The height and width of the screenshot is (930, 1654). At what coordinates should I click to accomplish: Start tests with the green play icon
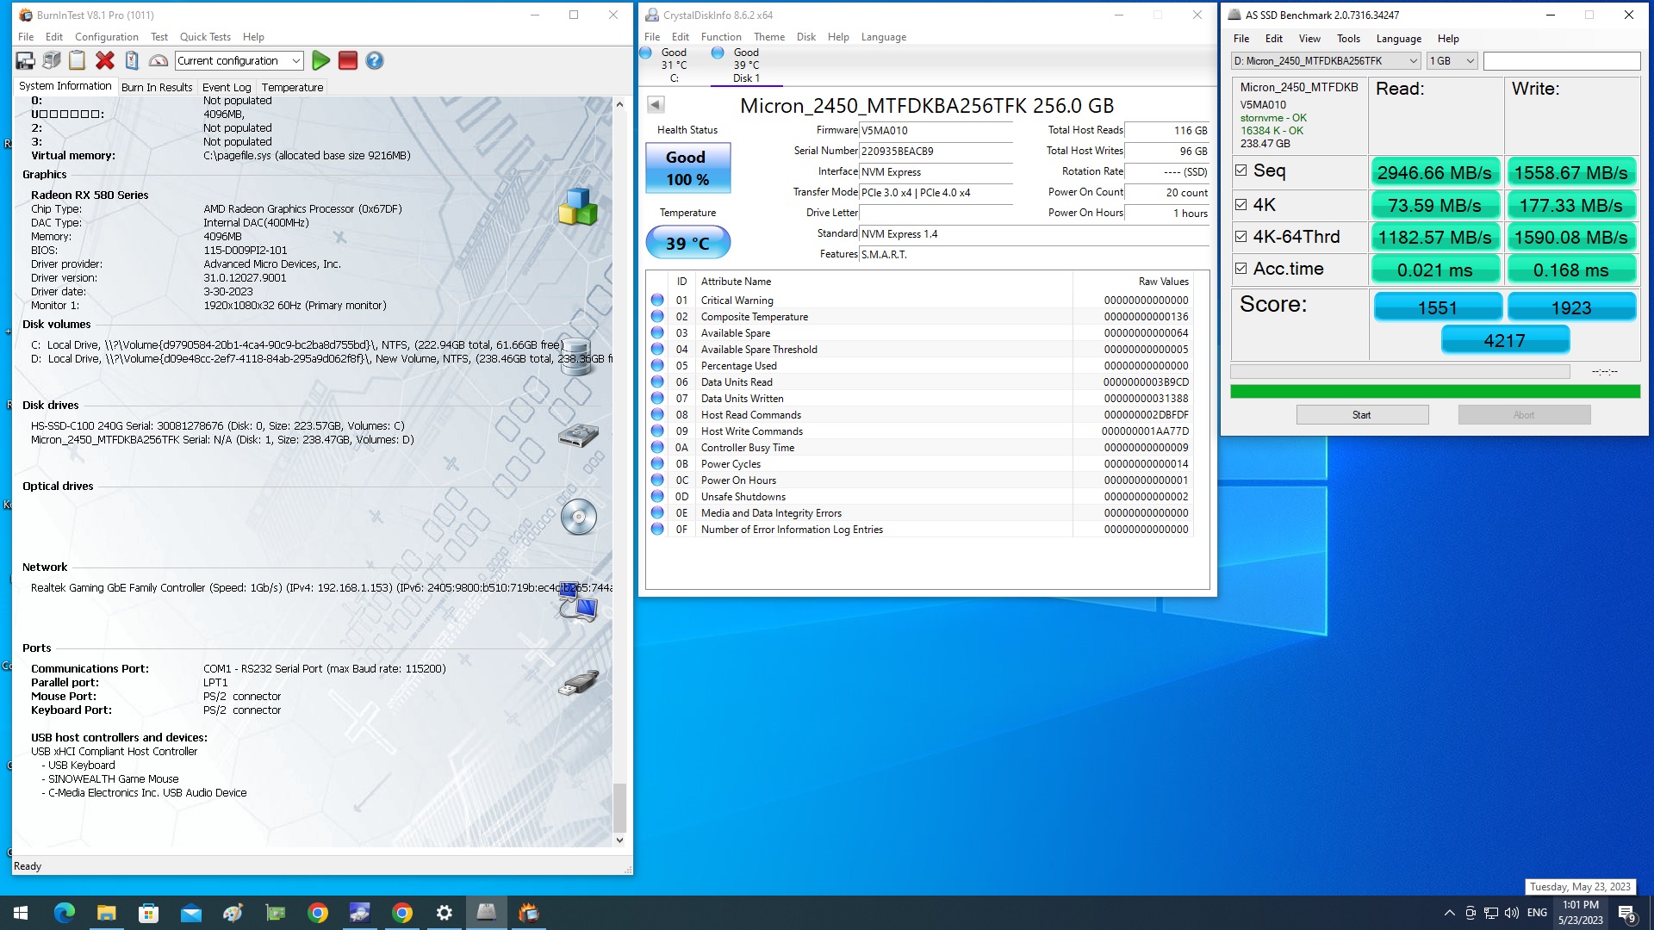tap(321, 60)
